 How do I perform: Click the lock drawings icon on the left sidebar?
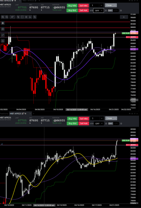pyautogui.click(x=3, y=41)
